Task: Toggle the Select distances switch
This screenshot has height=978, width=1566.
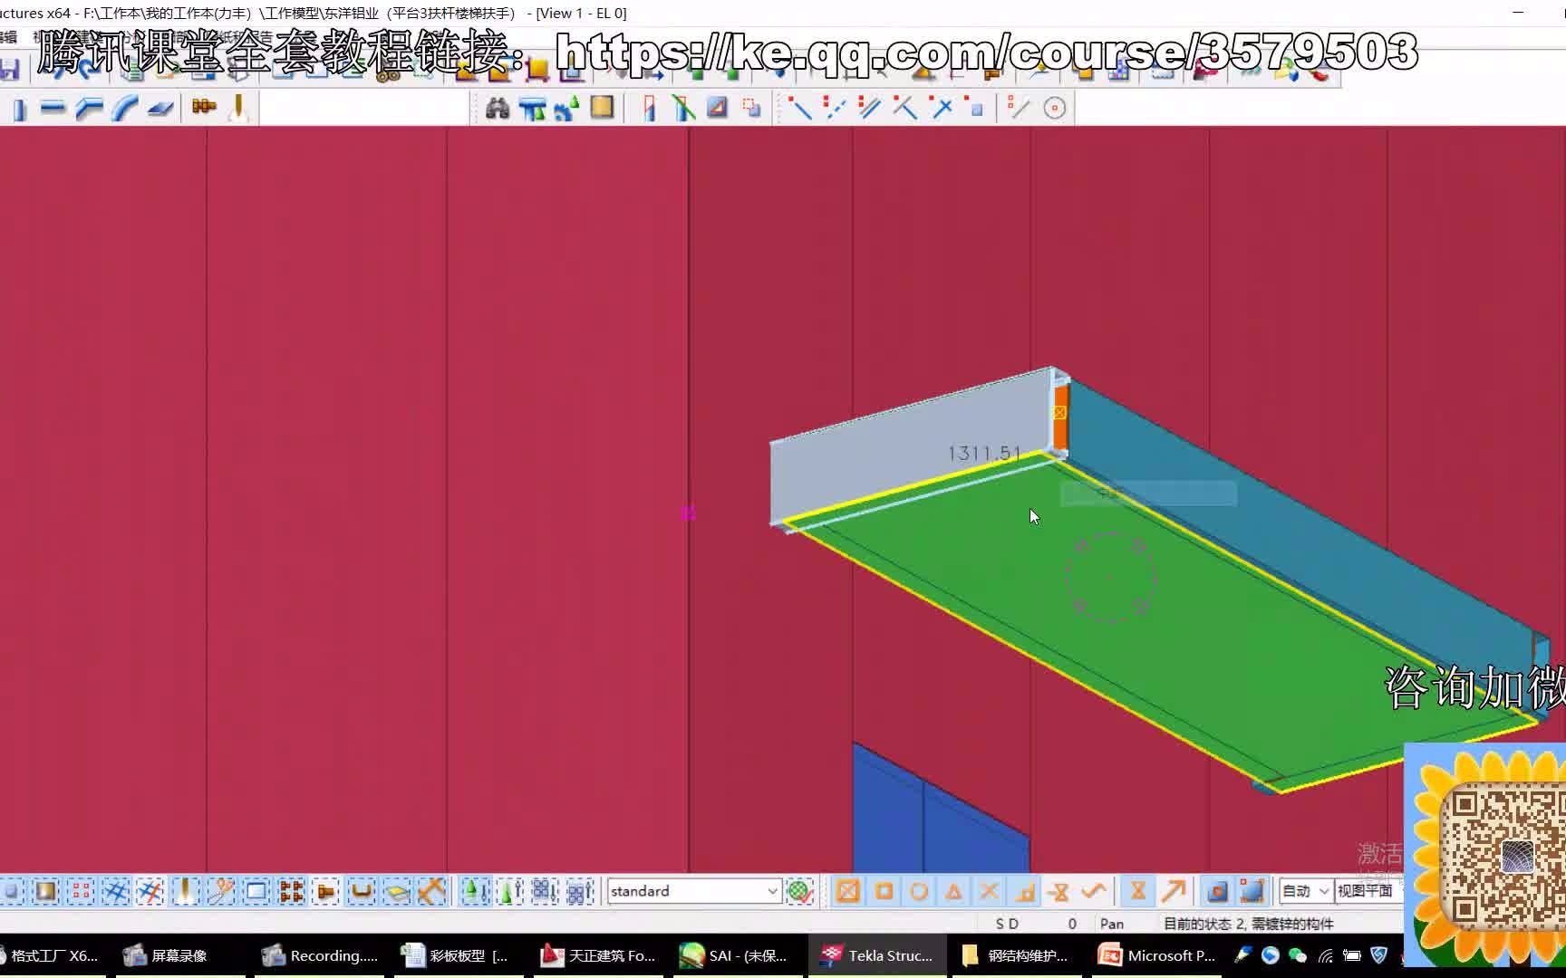Action: point(431,892)
